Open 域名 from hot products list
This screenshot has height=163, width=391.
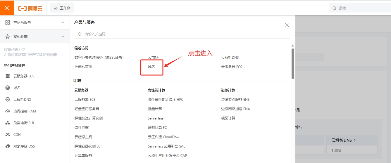click(17, 88)
